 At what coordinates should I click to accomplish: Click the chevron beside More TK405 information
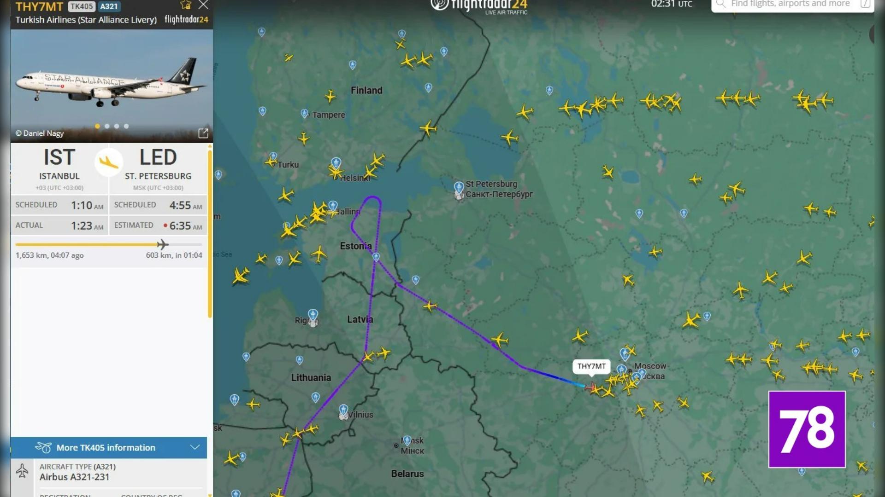coord(195,447)
